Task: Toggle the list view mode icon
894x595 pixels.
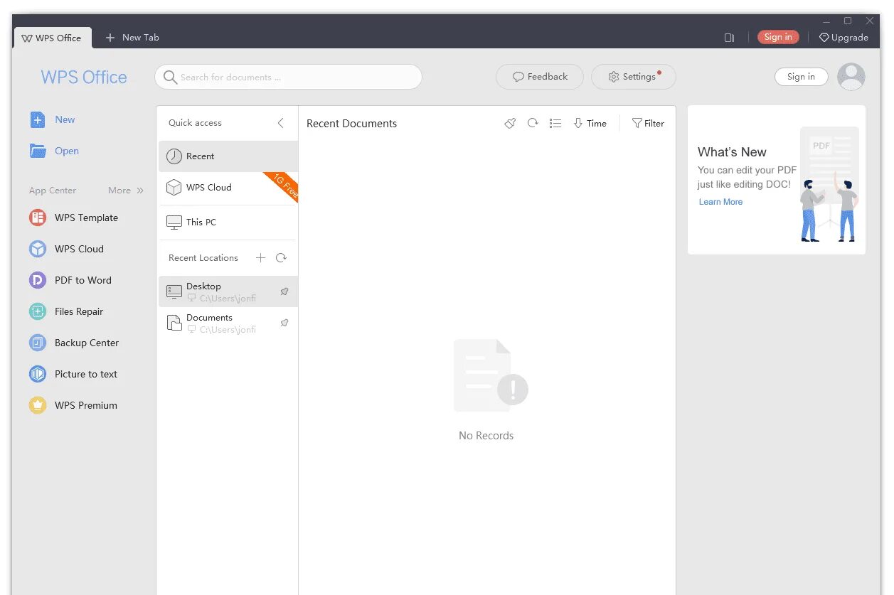Action: coord(555,123)
